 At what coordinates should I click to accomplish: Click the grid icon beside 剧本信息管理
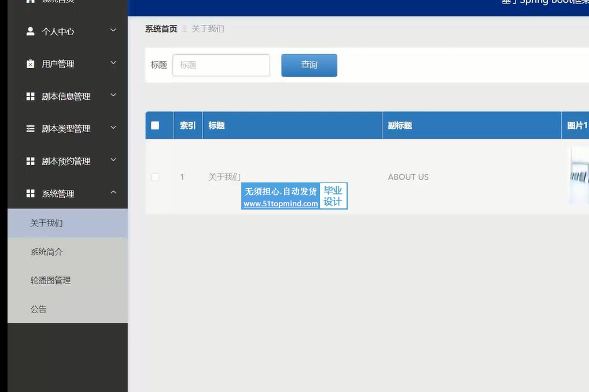tap(31, 96)
